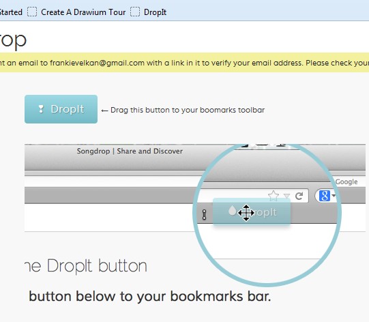Click the teal DropIt bookmarklet button
Image resolution: width=369 pixels, height=322 pixels.
click(x=61, y=109)
